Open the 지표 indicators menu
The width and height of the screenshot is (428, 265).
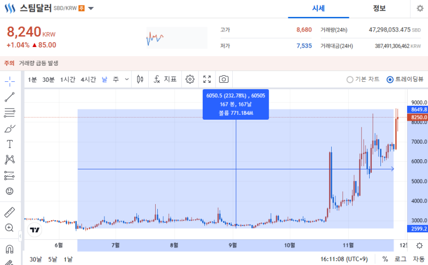pos(165,79)
